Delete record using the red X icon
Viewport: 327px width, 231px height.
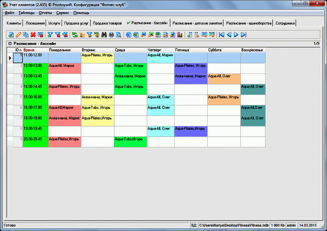[33, 35]
